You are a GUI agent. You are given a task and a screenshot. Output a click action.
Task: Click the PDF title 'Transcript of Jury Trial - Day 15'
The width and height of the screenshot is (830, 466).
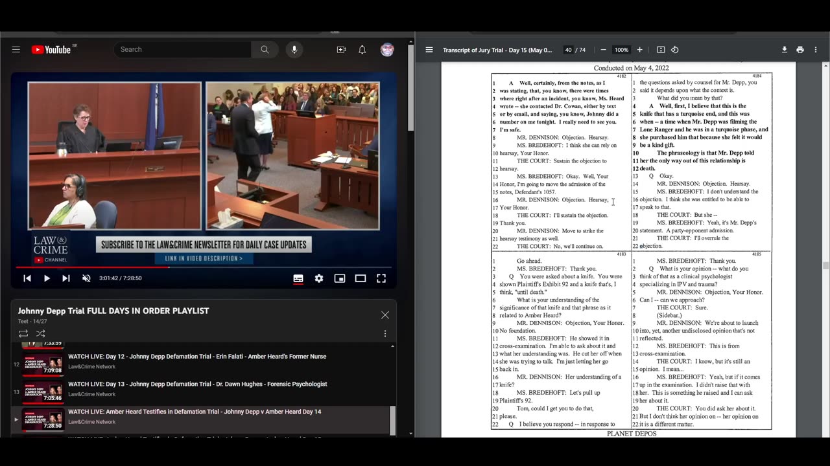pos(496,50)
